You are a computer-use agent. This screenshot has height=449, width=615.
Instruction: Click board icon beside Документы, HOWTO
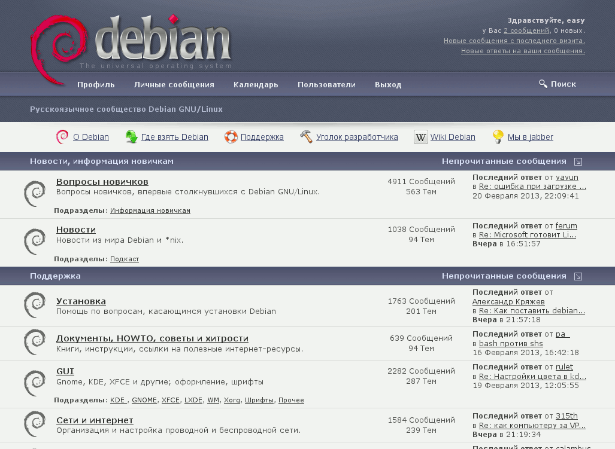pos(35,342)
